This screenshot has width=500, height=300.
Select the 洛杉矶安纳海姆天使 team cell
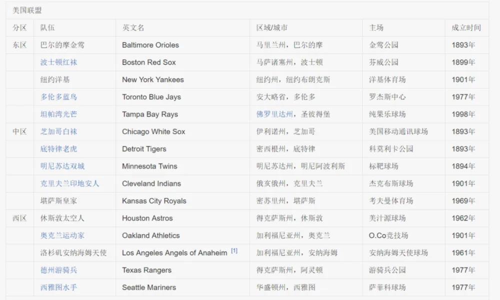[x=73, y=253]
